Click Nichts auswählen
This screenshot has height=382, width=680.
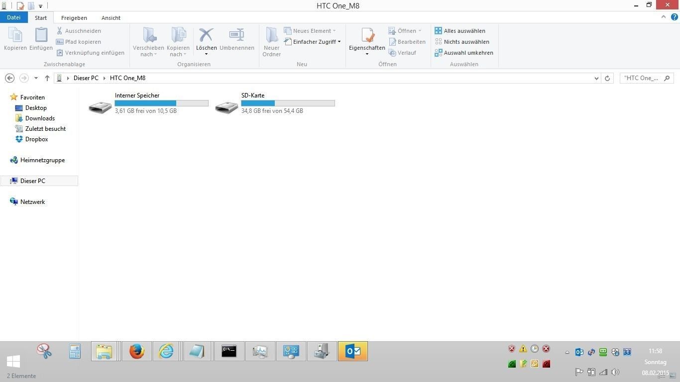[462, 42]
